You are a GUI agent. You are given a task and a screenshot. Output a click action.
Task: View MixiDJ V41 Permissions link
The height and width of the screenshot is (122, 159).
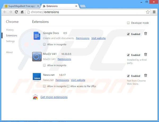click(x=64, y=59)
